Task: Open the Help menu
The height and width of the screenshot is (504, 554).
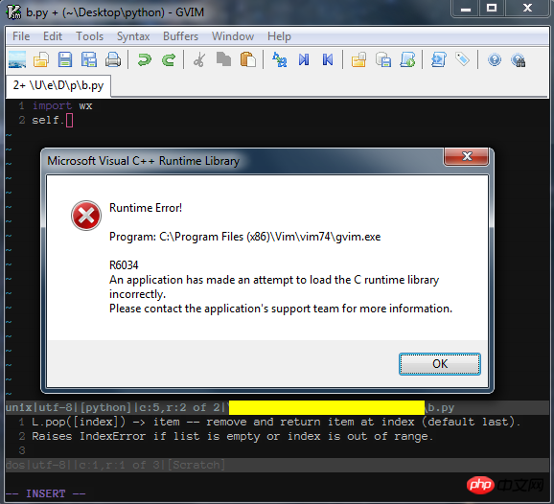Action: (279, 36)
